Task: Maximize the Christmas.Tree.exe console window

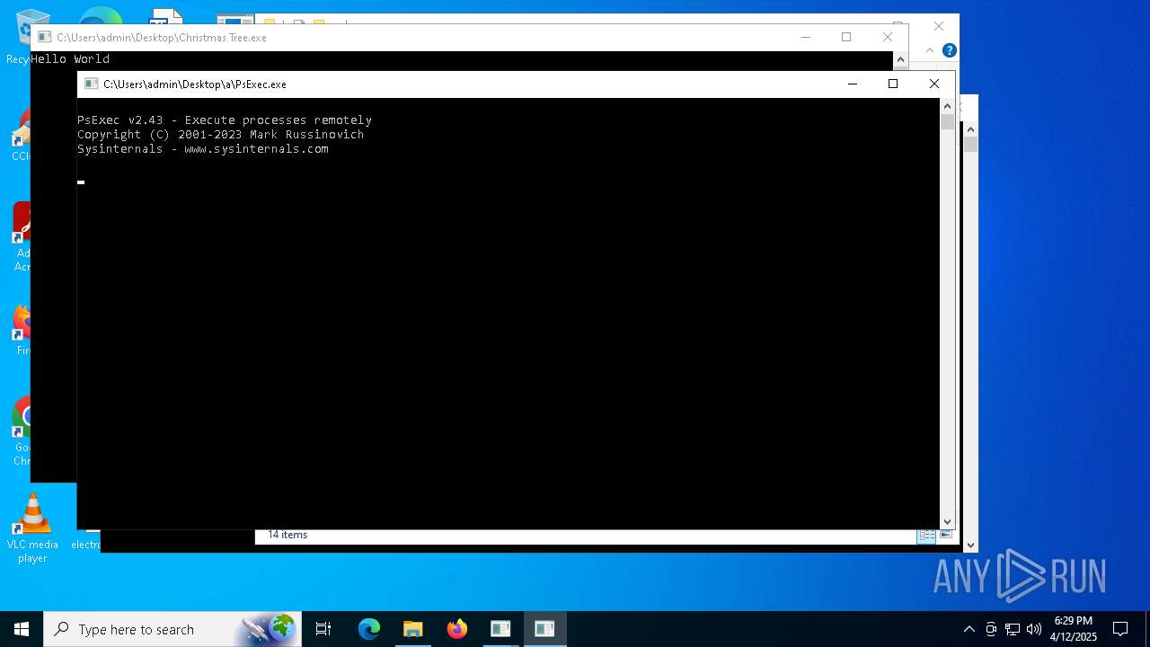Action: coord(846,37)
